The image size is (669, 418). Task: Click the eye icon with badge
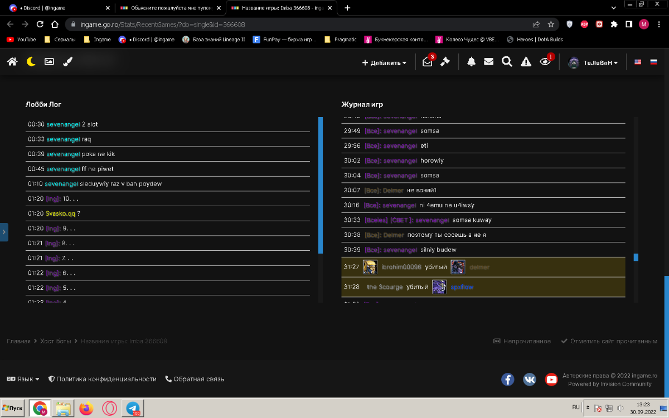[545, 62]
